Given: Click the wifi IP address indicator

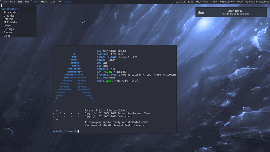Looking at the screenshot, I should pyautogui.click(x=227, y=2).
